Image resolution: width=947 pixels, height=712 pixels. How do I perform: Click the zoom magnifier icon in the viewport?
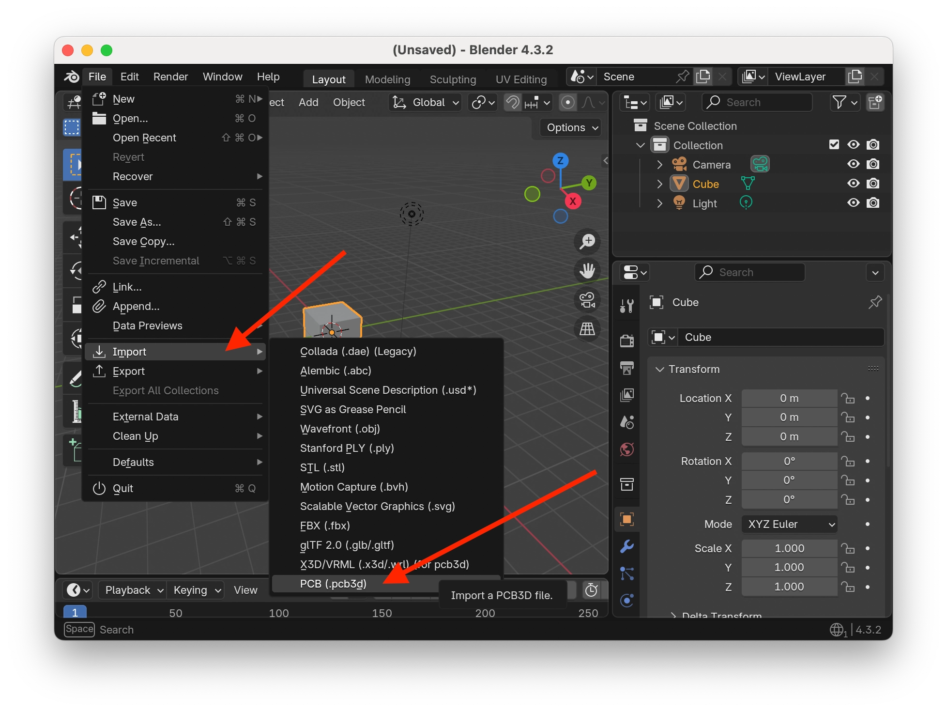(587, 242)
